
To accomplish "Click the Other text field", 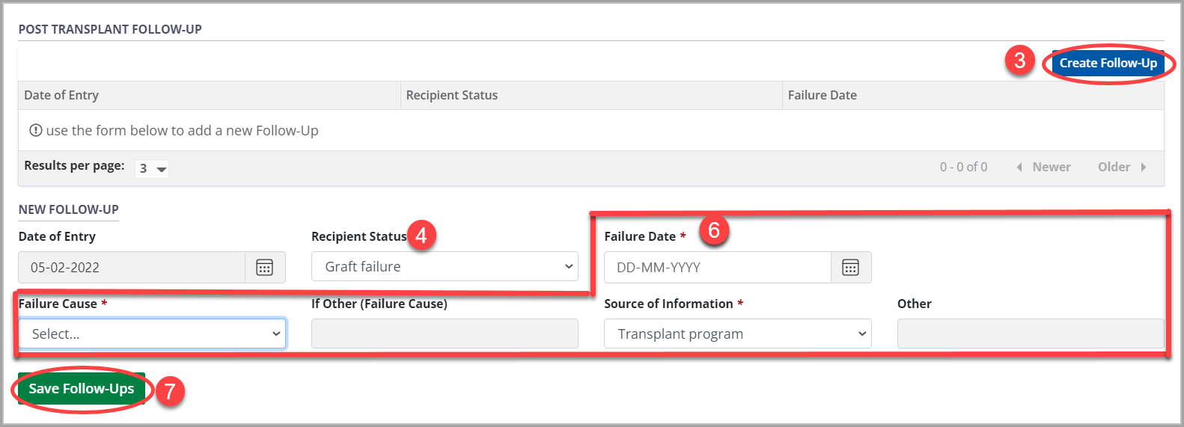I will pos(1031,334).
